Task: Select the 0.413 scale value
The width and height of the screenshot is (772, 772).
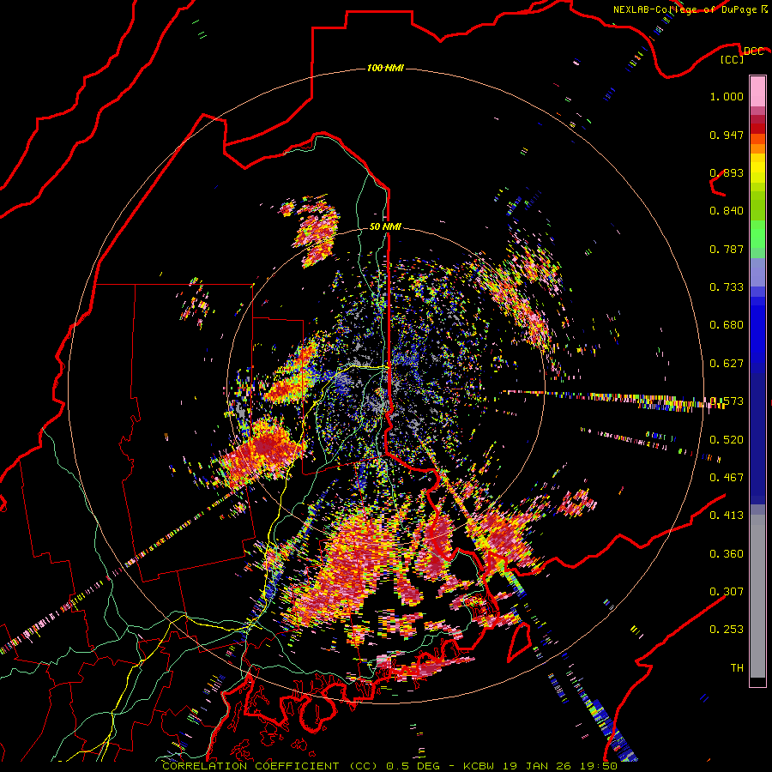Action: click(727, 516)
